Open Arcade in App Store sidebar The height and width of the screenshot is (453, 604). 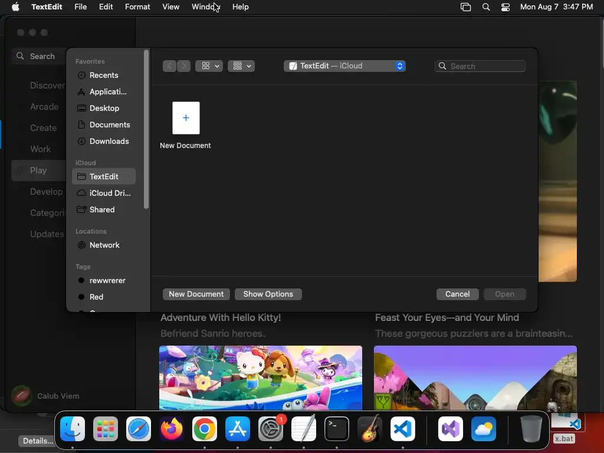pos(44,107)
